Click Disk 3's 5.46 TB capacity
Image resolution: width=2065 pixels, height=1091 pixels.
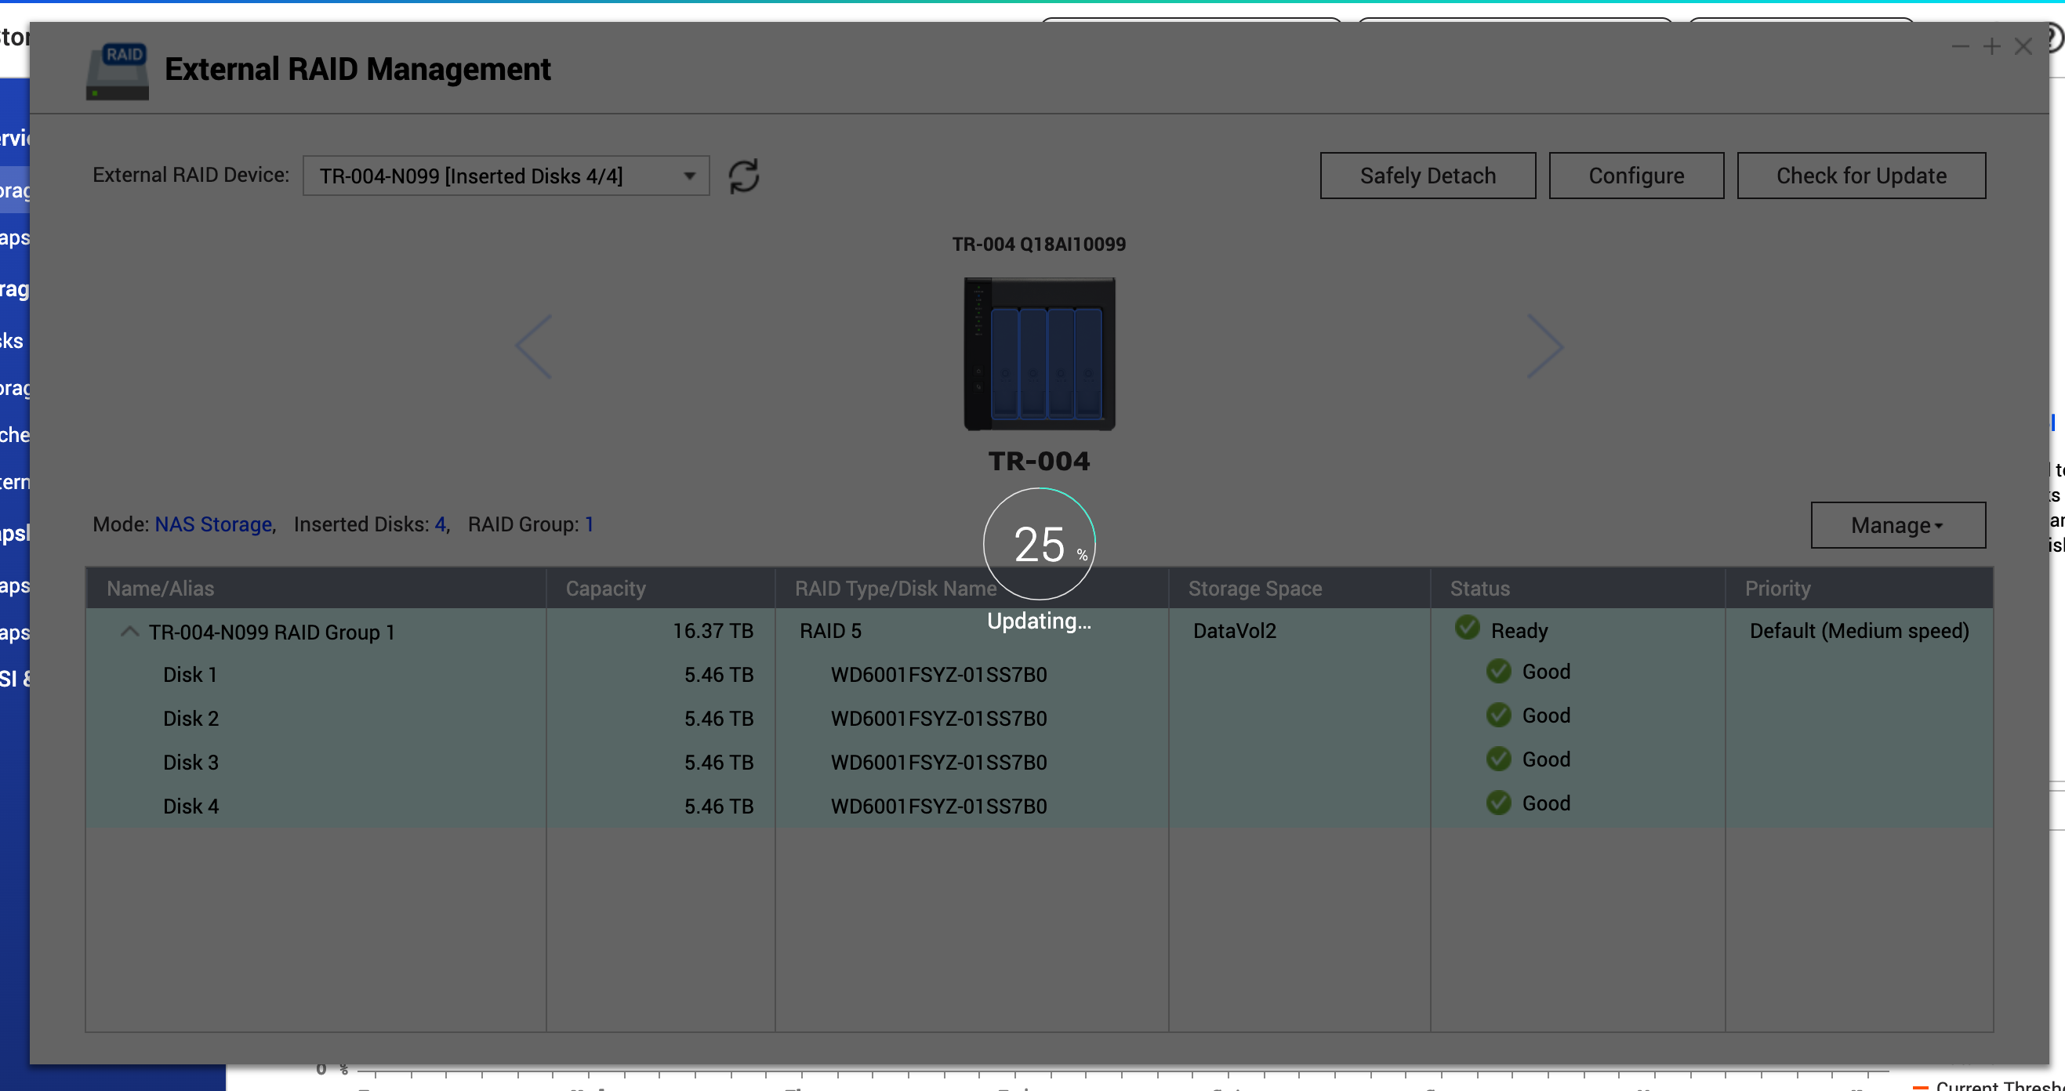coord(718,763)
